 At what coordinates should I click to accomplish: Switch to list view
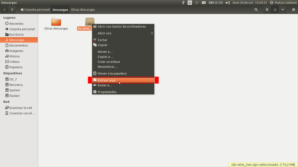tap(267, 10)
